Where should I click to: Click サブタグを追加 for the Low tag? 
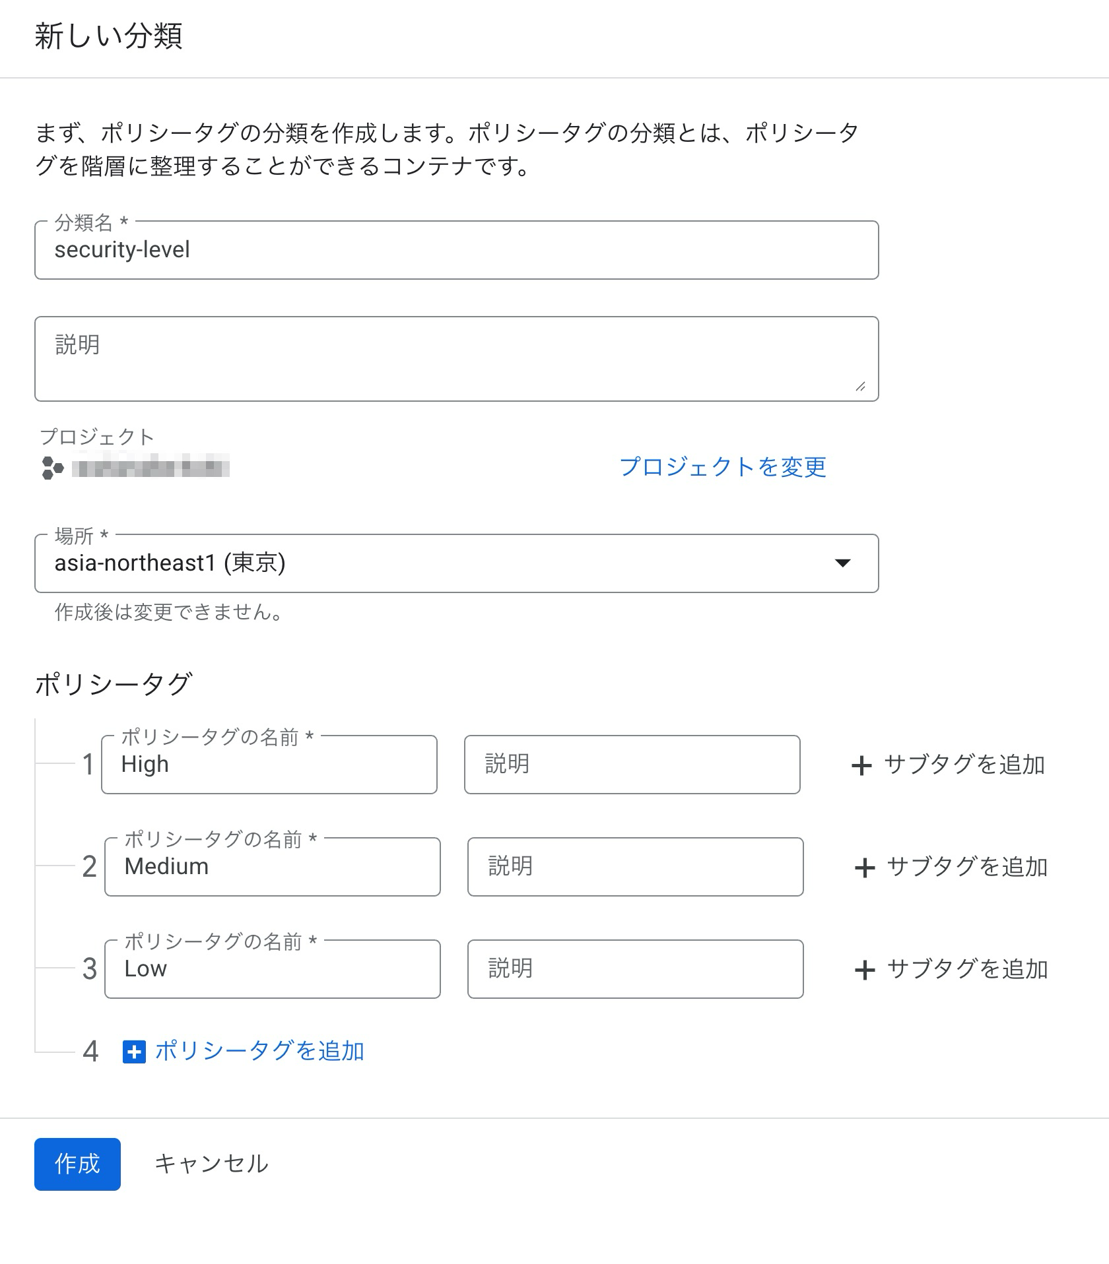[951, 969]
